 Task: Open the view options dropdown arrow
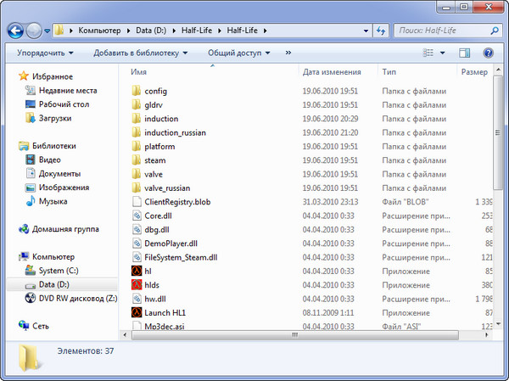coord(443,53)
